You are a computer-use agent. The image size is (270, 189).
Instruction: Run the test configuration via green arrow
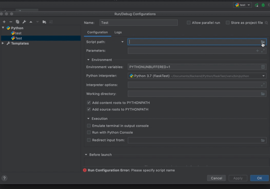(256, 5)
